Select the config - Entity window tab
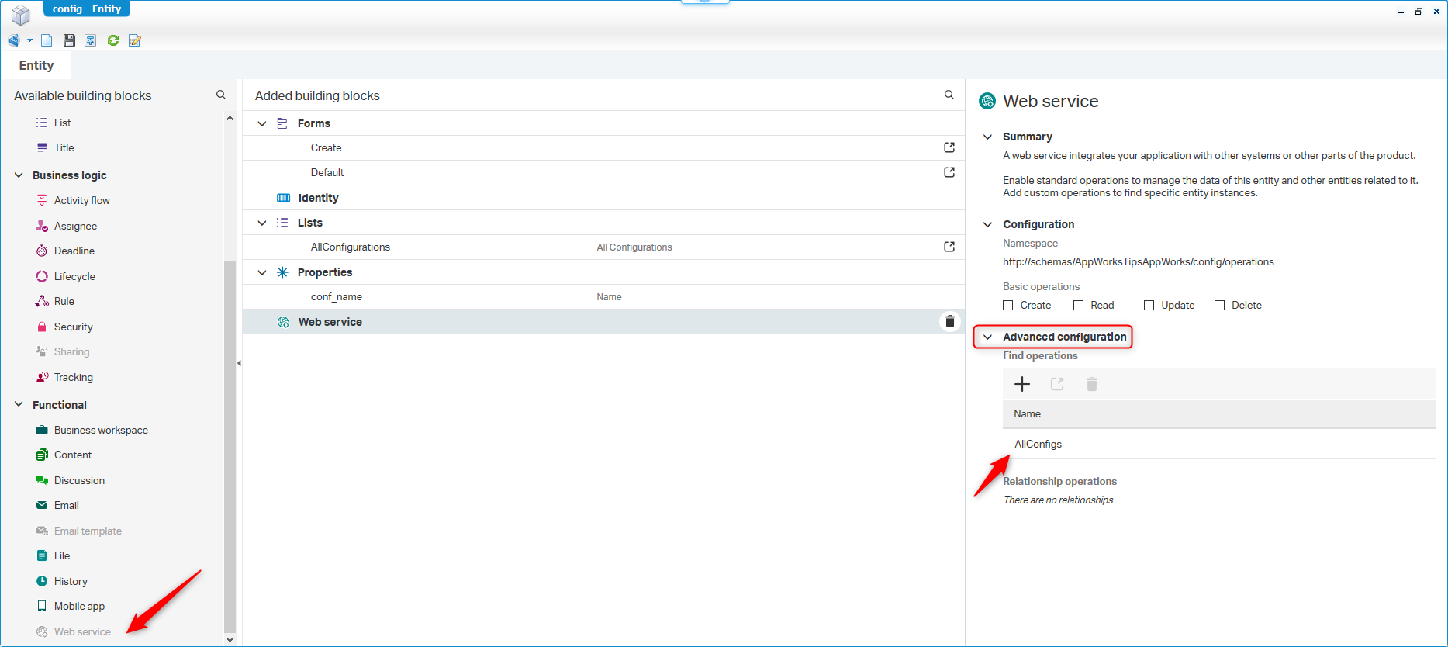This screenshot has height=647, width=1448. [x=86, y=9]
